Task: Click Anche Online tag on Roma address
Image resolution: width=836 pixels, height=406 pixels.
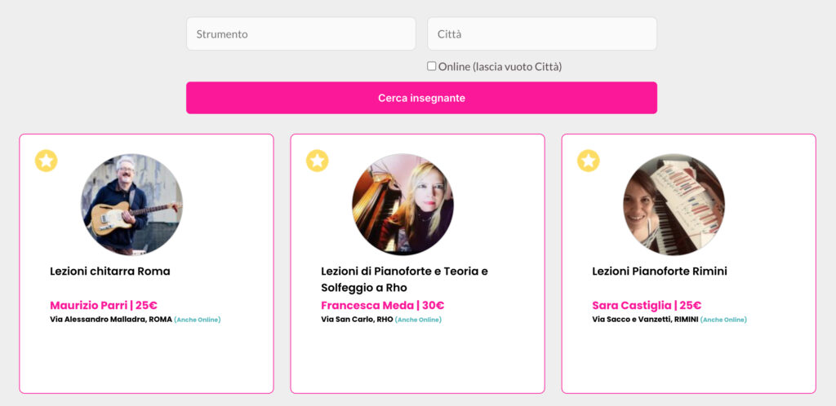Action: click(x=198, y=320)
